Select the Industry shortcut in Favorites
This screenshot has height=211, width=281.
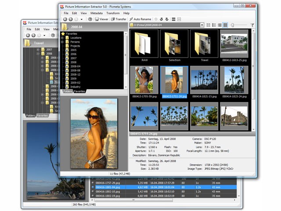pyautogui.click(x=75, y=87)
